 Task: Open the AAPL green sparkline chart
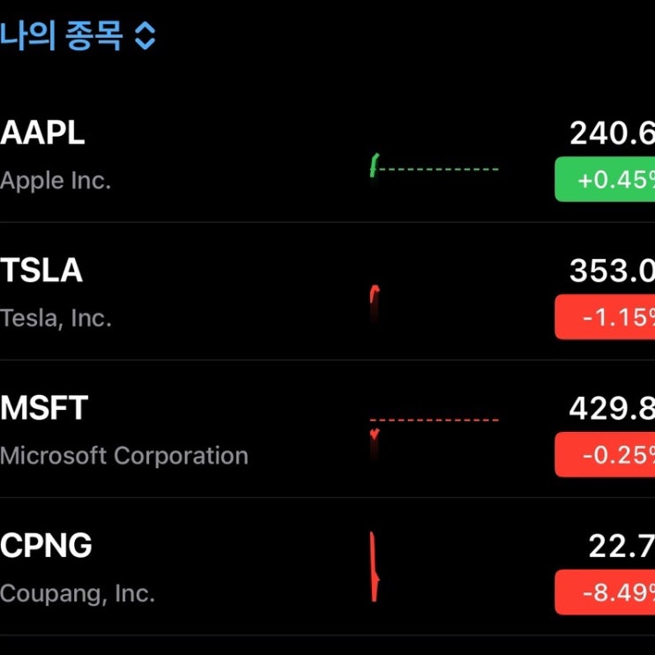(x=434, y=167)
